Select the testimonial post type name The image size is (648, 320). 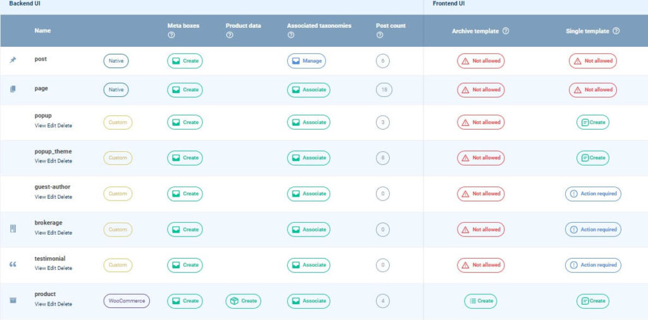pos(50,259)
